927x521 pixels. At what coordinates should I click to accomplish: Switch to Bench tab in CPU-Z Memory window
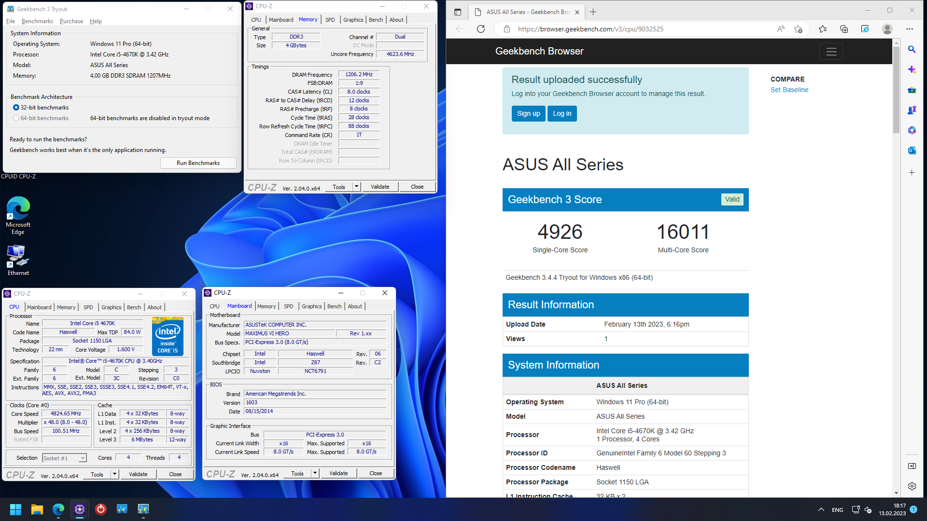point(376,20)
